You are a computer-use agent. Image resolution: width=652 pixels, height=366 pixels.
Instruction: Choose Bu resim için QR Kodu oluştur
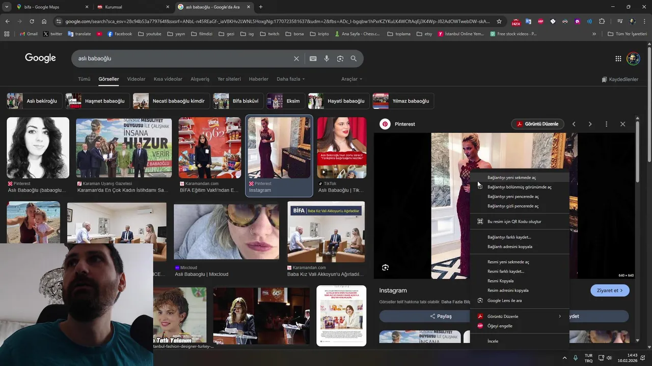[520, 222]
